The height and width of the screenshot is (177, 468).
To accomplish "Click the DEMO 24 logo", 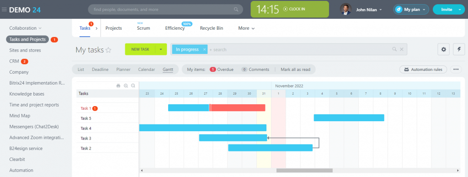I will pos(25,10).
